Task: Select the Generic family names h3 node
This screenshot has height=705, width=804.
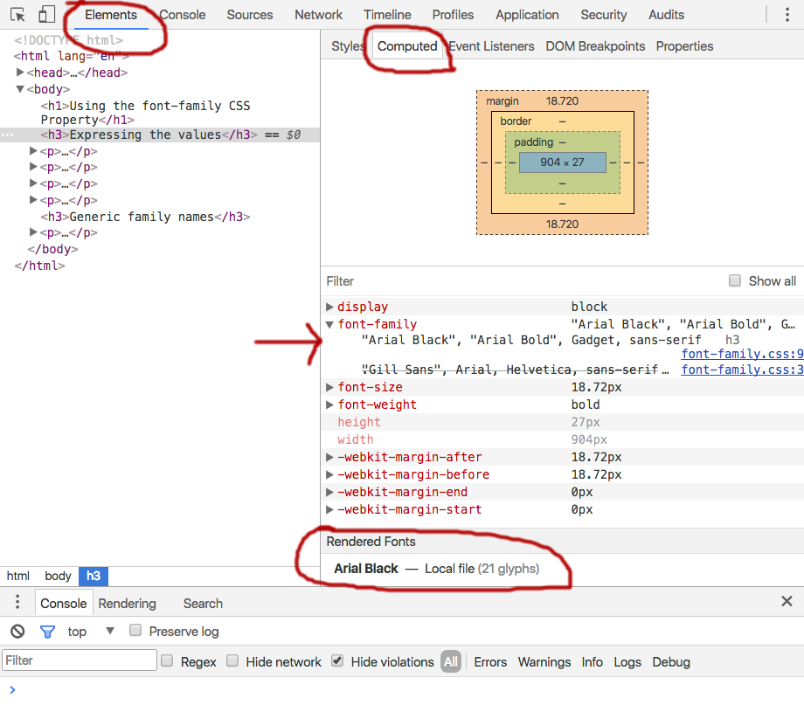Action: coord(146,217)
